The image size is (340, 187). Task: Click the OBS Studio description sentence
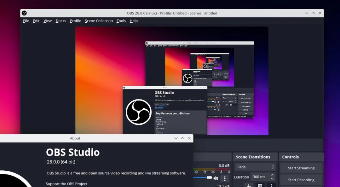pos(116,173)
